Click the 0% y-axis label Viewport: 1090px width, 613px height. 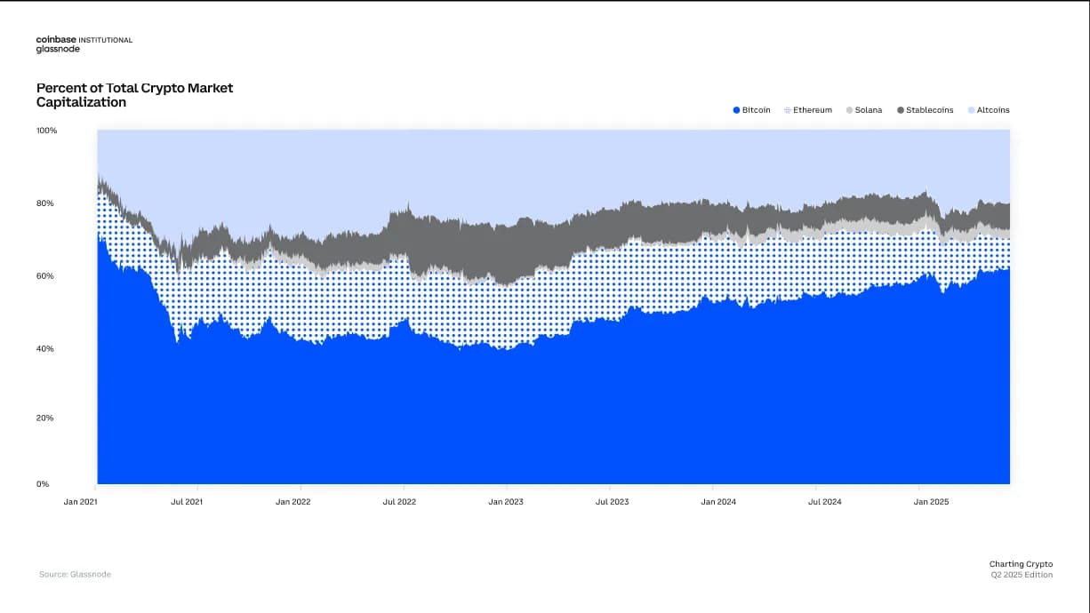[43, 484]
